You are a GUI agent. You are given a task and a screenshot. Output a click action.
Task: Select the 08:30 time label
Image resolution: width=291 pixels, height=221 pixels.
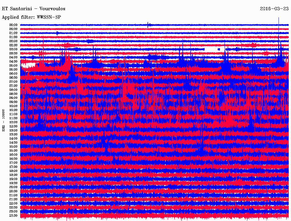tap(13, 94)
